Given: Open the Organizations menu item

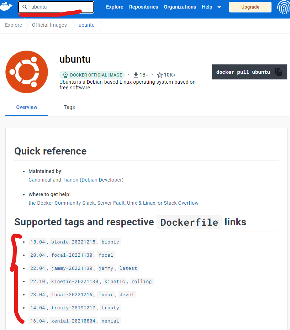Looking at the screenshot, I should [180, 7].
